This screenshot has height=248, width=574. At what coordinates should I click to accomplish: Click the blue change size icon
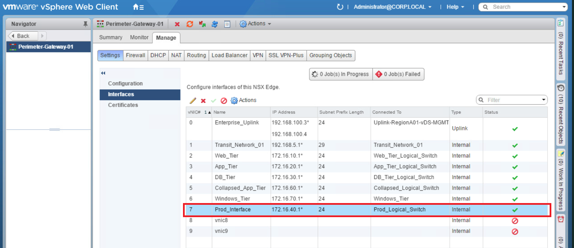(215, 24)
